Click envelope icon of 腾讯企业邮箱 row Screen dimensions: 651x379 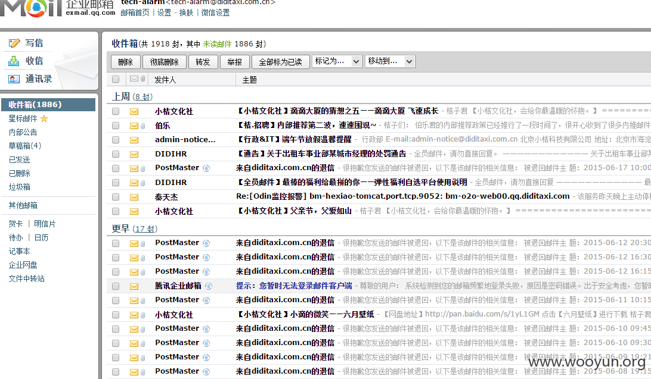point(134,286)
